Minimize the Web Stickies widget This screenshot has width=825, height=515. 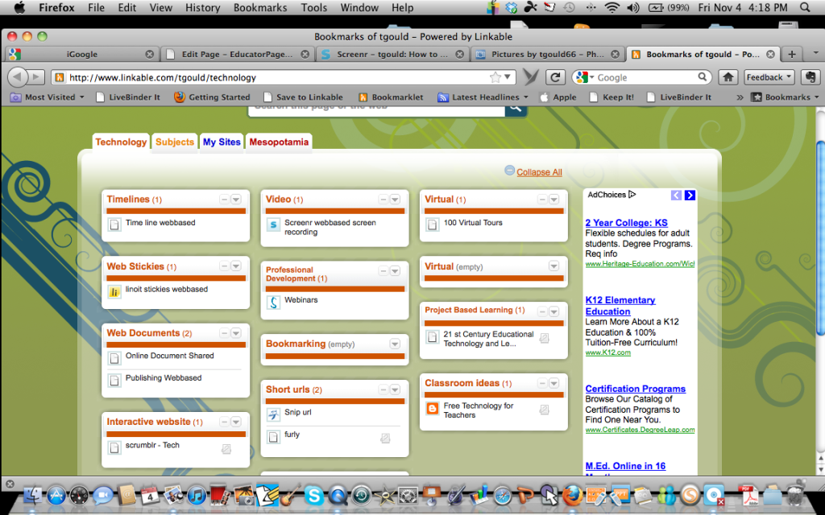point(224,266)
